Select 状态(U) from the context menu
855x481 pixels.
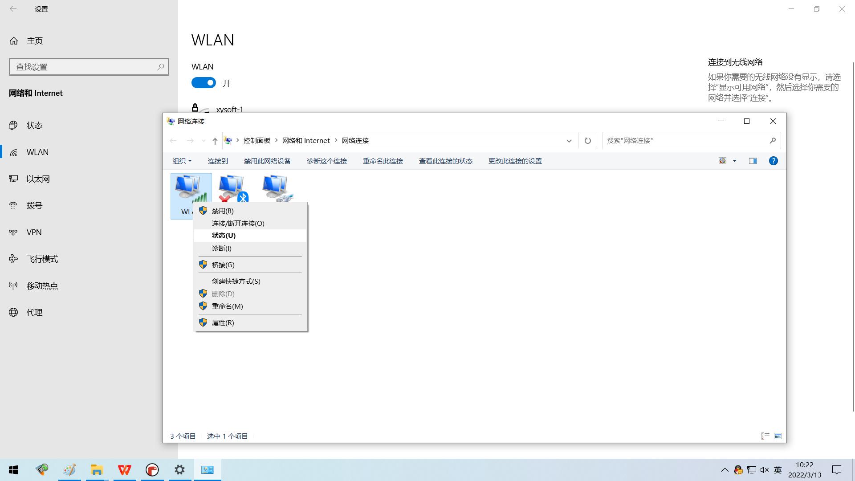point(224,235)
